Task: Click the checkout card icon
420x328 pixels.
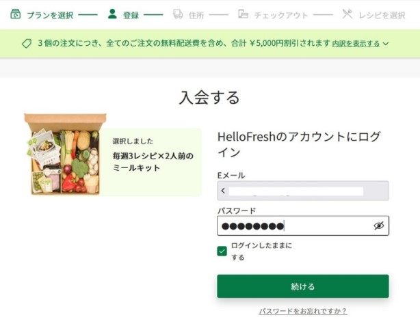Action: pyautogui.click(x=244, y=14)
